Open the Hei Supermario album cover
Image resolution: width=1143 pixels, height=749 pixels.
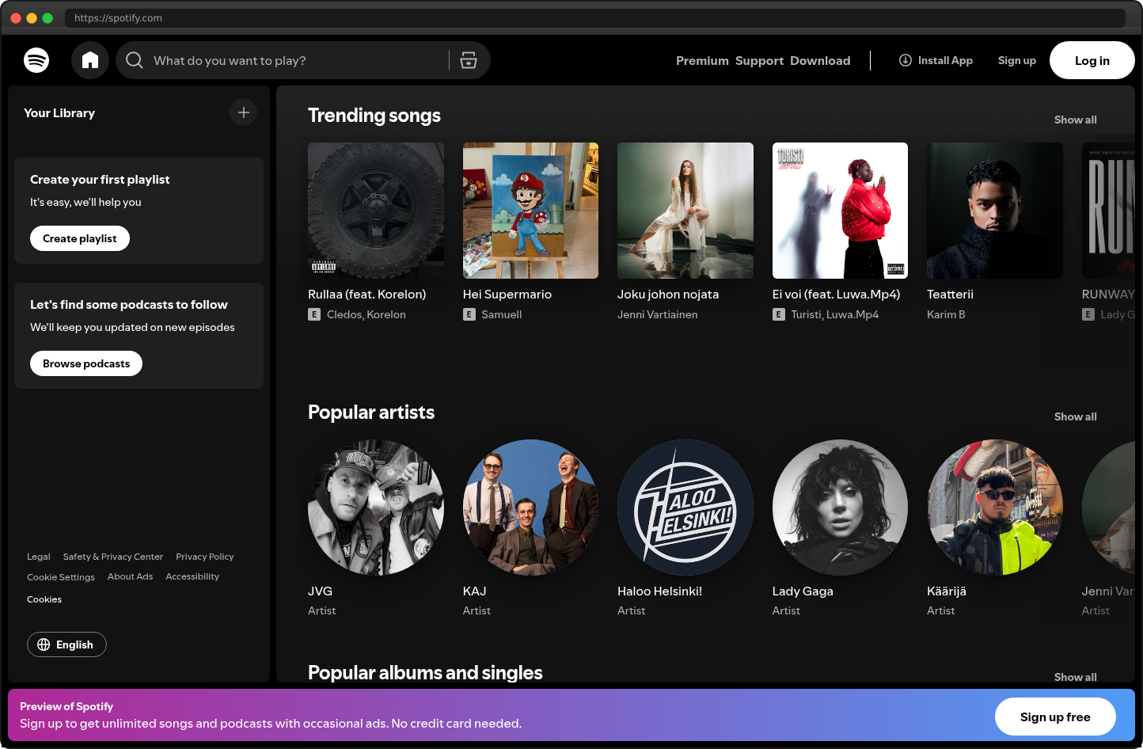[530, 210]
